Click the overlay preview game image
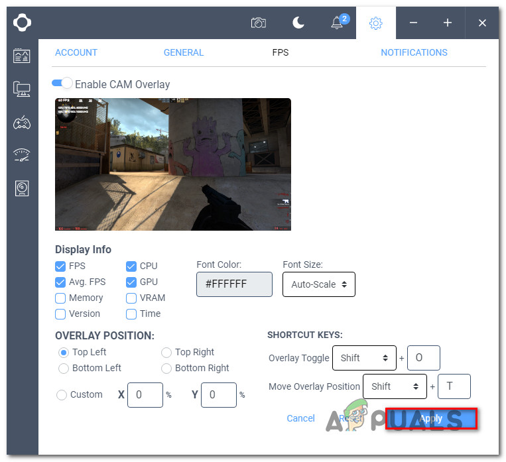Viewport: 506px width, 462px height. [x=173, y=164]
